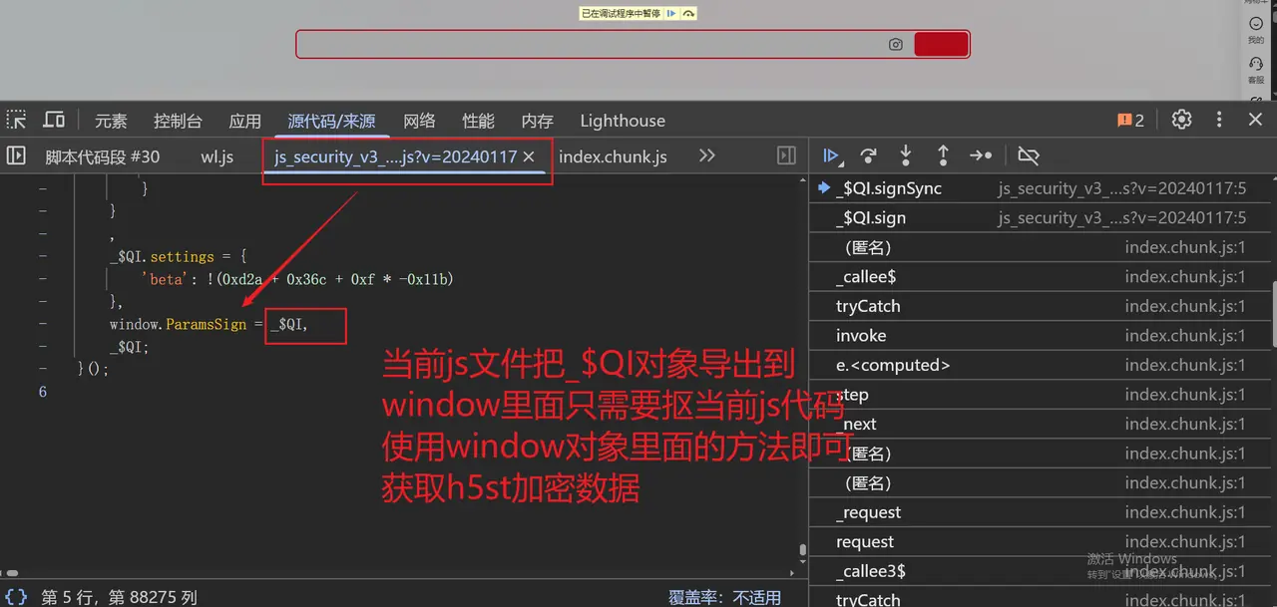This screenshot has width=1277, height=607.
Task: Click the step over next function call icon
Action: [x=869, y=155]
